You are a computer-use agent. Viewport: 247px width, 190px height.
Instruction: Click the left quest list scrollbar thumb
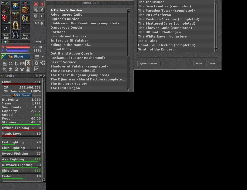pyautogui.click(x=128, y=34)
